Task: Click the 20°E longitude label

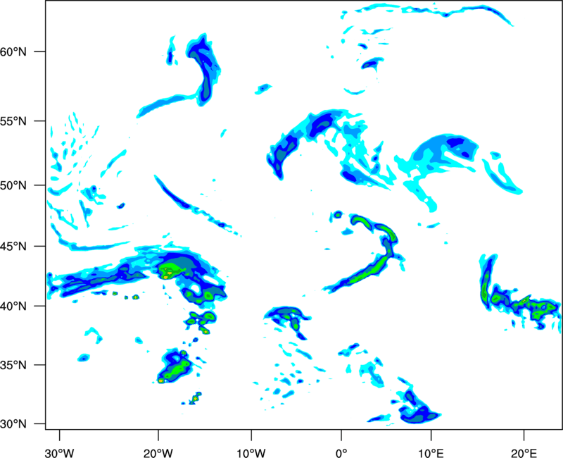Action: [524, 453]
